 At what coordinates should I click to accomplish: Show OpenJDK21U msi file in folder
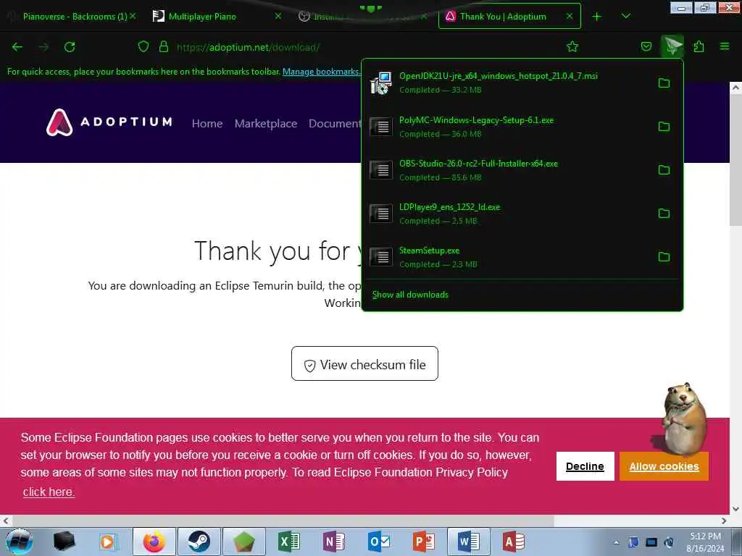coord(664,83)
